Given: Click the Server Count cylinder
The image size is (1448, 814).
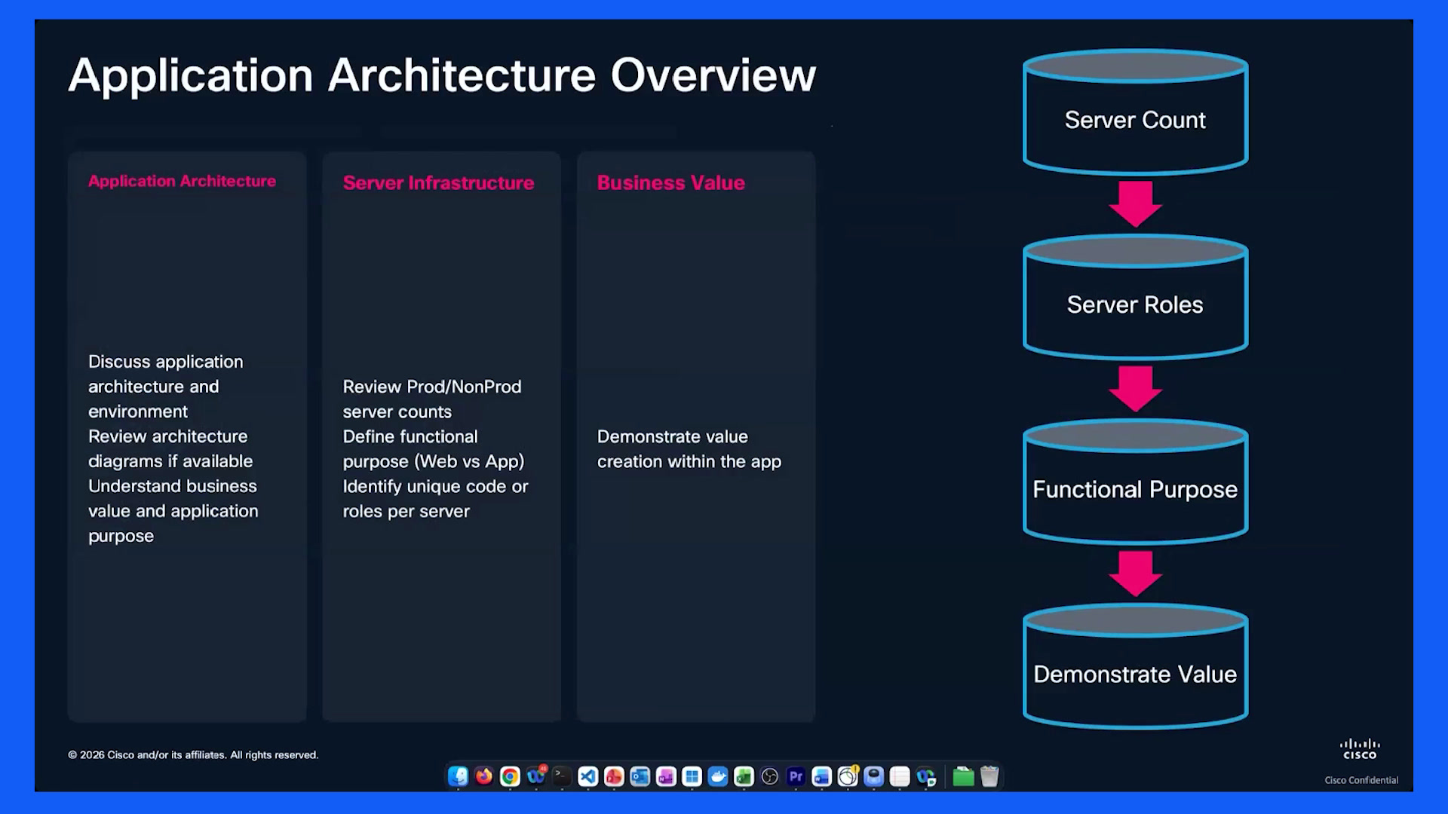Looking at the screenshot, I should point(1135,112).
